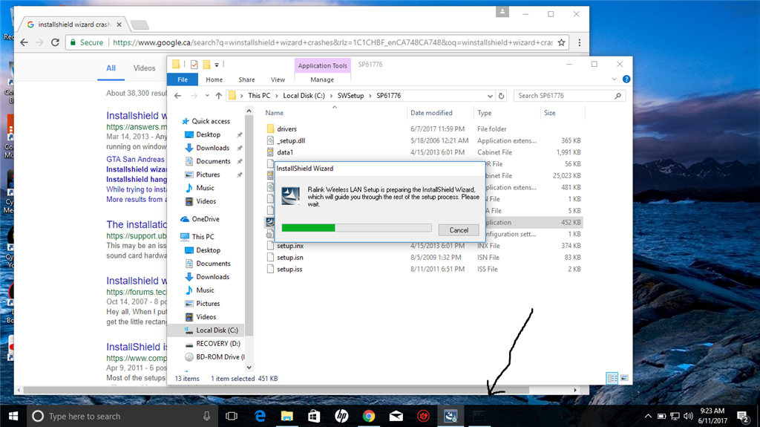The image size is (760, 427).
Task: Sort files by the Name column
Action: pyautogui.click(x=275, y=113)
